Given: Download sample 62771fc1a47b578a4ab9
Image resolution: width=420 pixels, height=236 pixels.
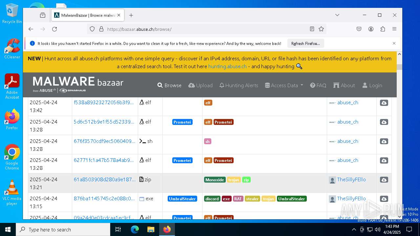Looking at the screenshot, I should 384,160.
